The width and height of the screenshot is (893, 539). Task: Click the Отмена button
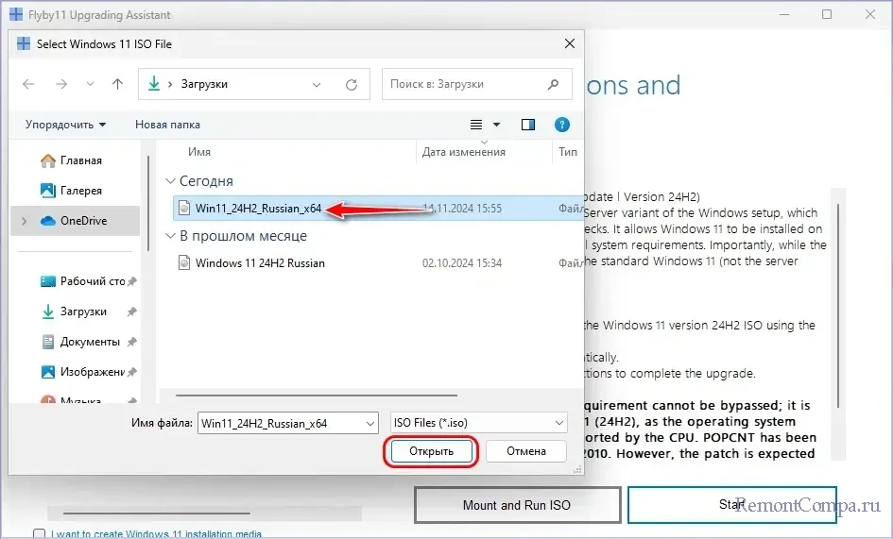(x=526, y=451)
